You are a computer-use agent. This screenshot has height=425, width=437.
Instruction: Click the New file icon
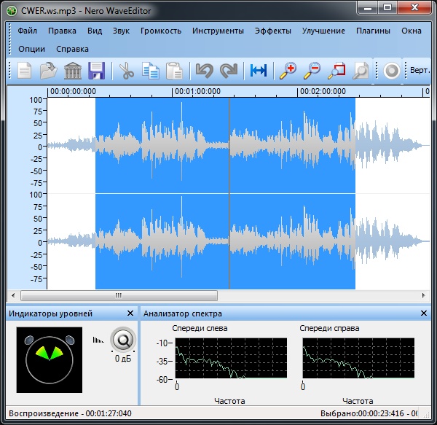tap(25, 71)
